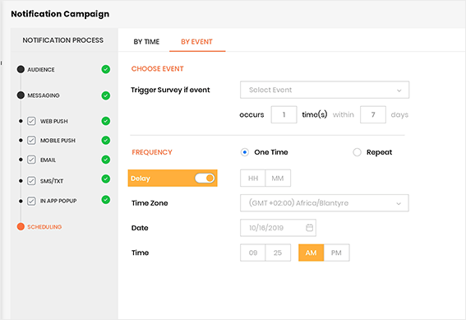Image resolution: width=466 pixels, height=320 pixels.
Task: Click green checkmark beside Web Push
Action: coord(106,121)
